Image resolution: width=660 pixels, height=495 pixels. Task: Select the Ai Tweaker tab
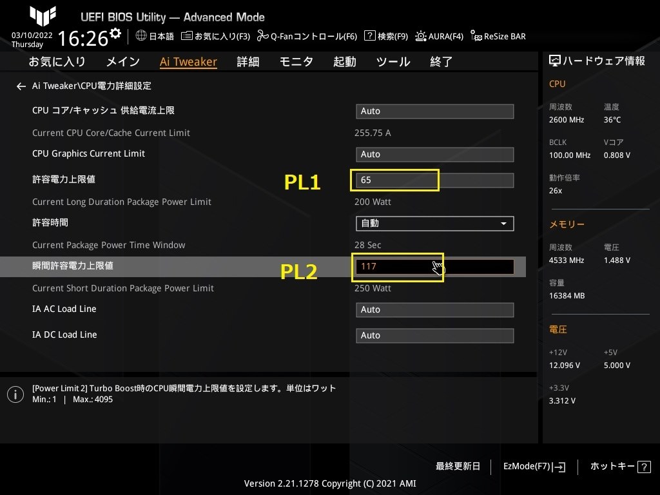[188, 62]
